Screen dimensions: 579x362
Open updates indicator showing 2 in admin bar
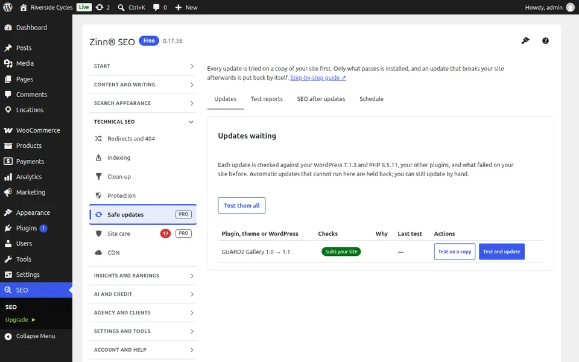[103, 7]
